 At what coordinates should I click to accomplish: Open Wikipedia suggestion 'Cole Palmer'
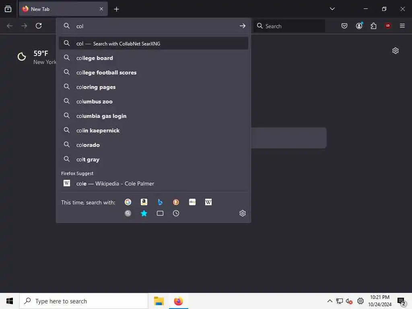[153, 183]
